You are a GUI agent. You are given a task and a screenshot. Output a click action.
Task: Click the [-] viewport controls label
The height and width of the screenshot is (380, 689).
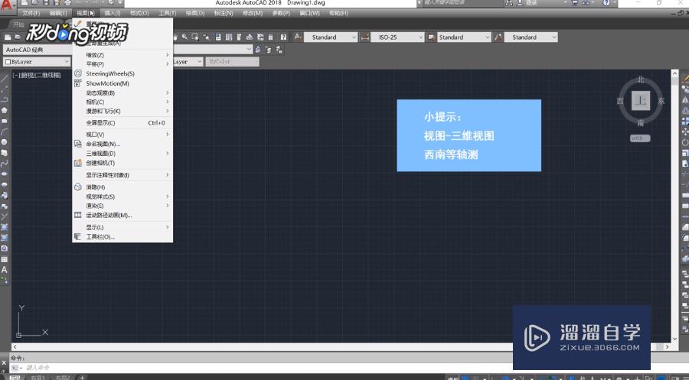pyautogui.click(x=15, y=76)
